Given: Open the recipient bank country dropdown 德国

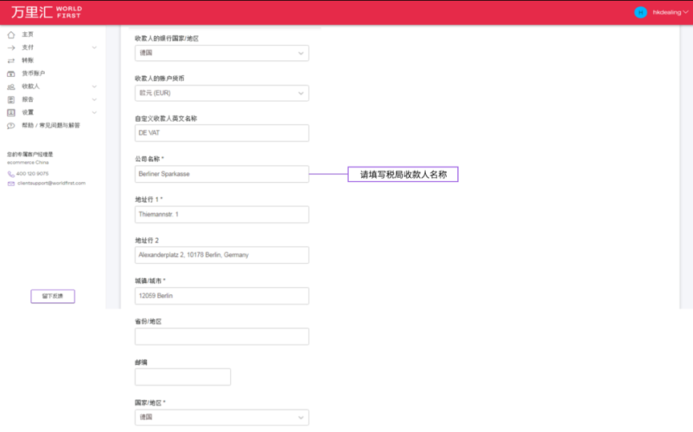Looking at the screenshot, I should click(222, 53).
